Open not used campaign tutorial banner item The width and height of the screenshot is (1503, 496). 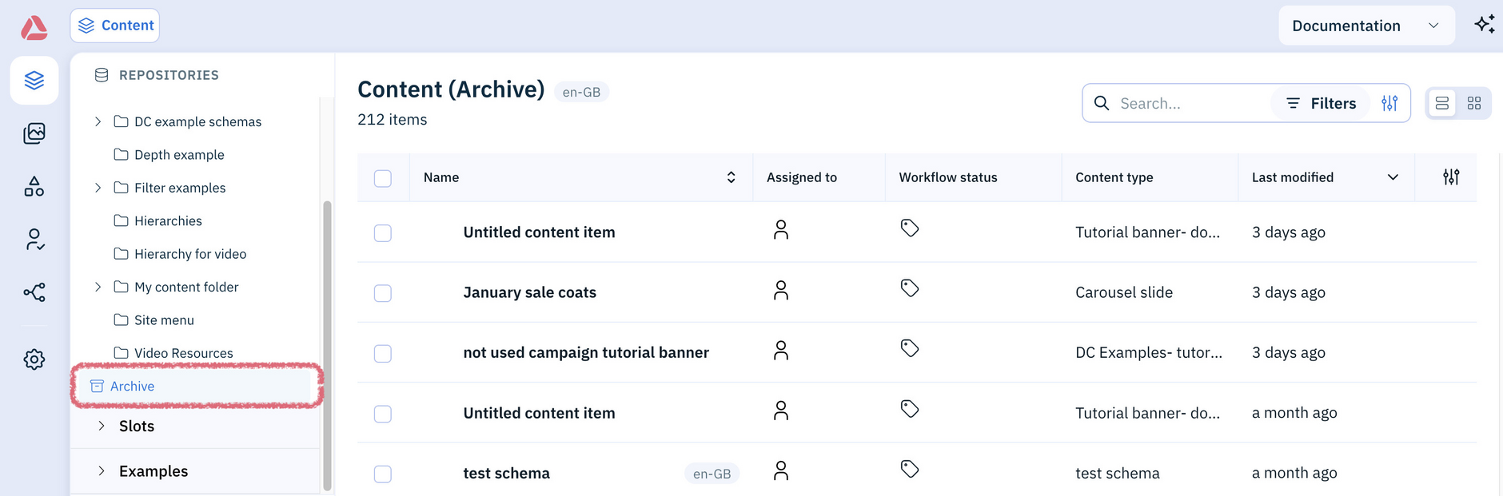click(x=586, y=352)
